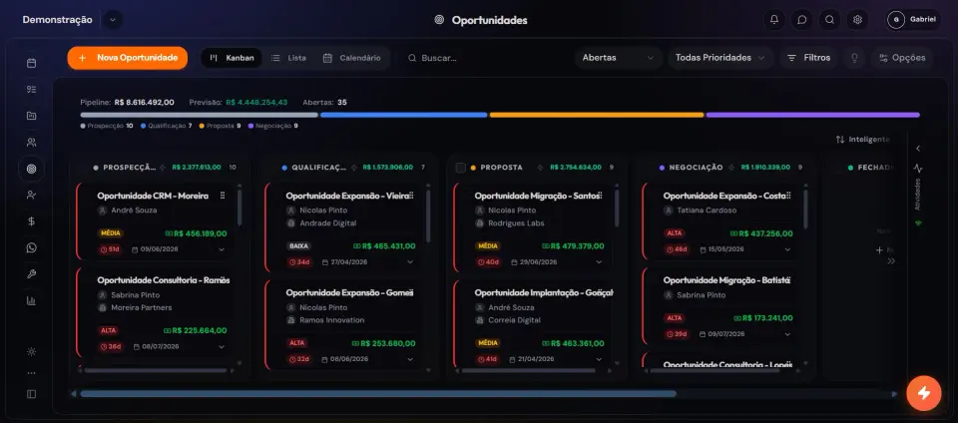Image resolution: width=958 pixels, height=423 pixels.
Task: Open the wrench tools icon in sidebar
Action: [31, 274]
